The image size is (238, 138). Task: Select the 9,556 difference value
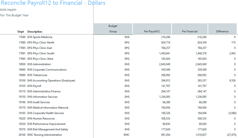[232, 80]
